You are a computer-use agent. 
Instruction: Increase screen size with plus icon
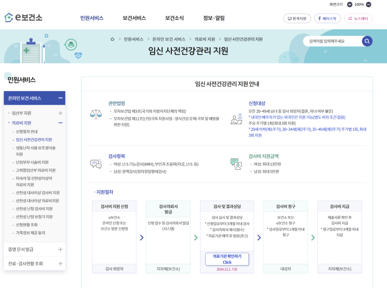[349, 5]
